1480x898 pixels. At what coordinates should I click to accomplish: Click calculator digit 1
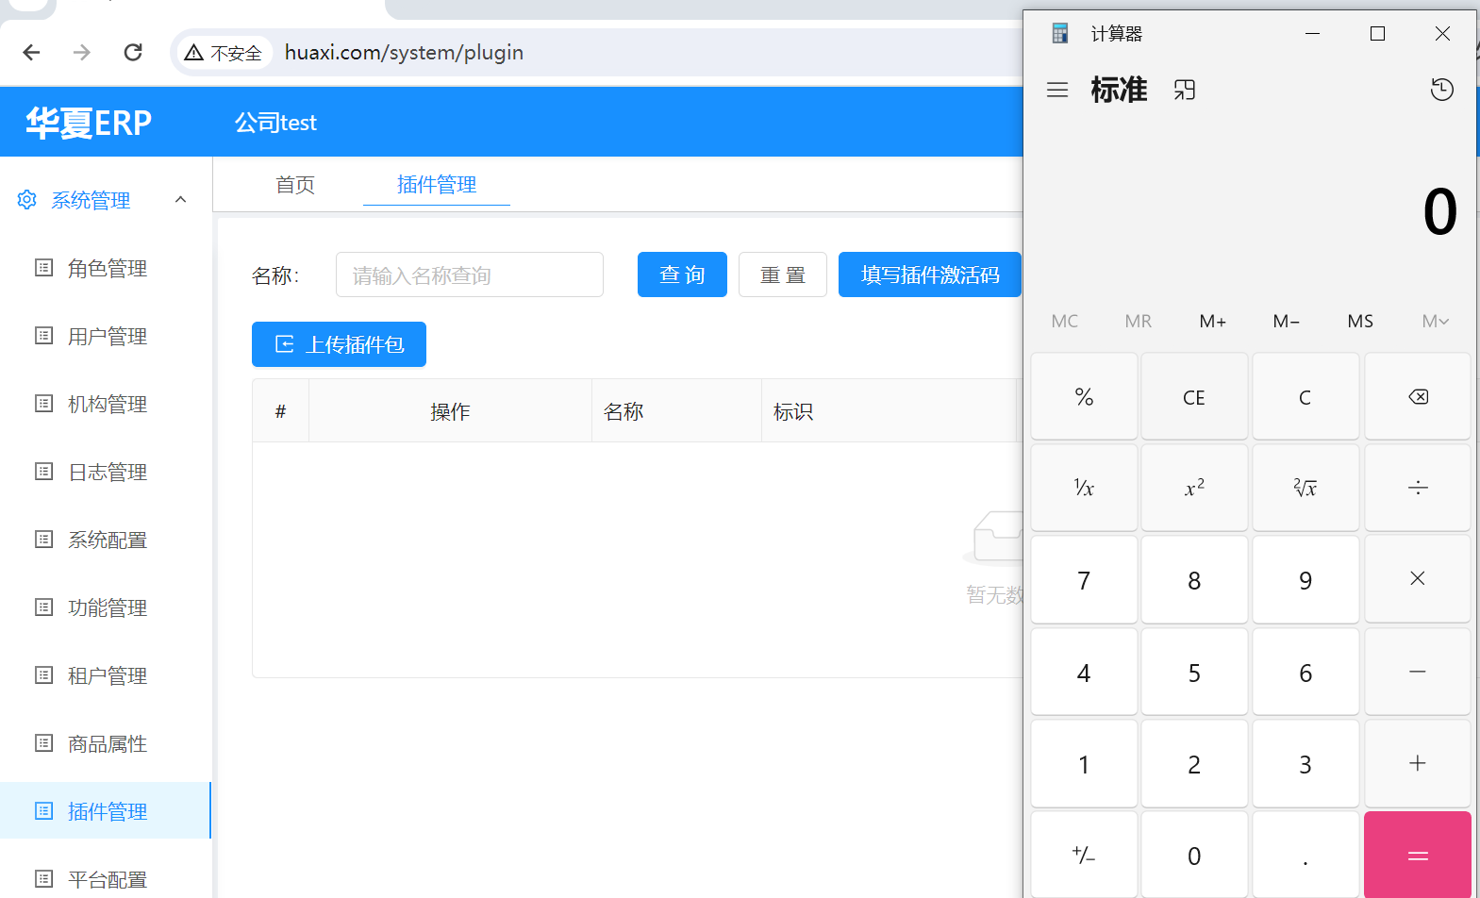pos(1084,763)
